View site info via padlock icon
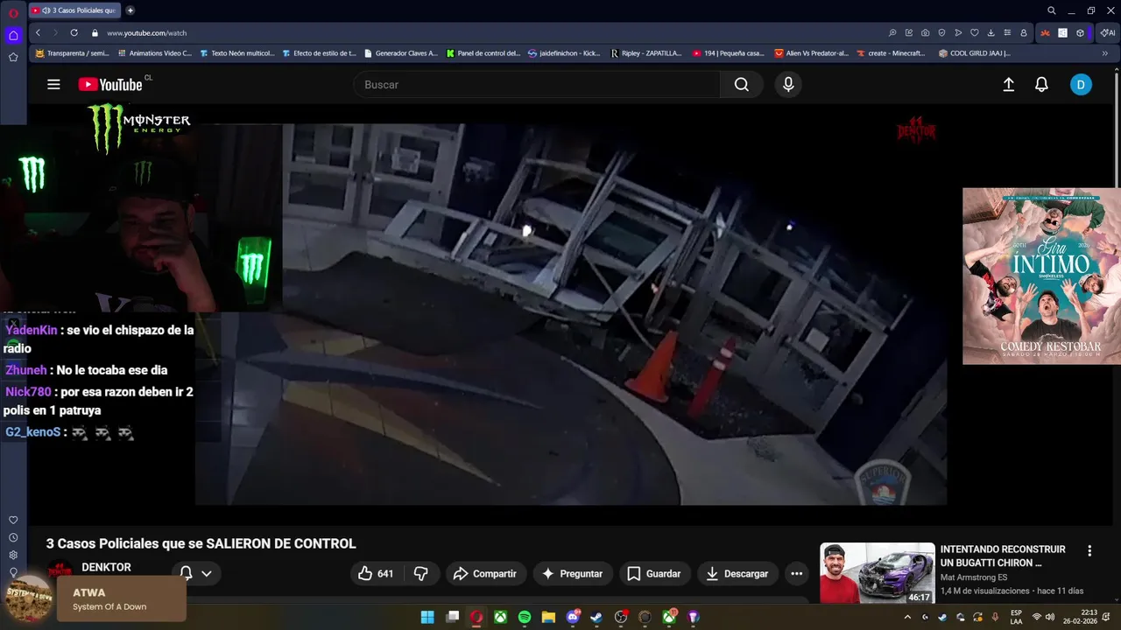Screen dimensions: 1121x630 [95, 32]
